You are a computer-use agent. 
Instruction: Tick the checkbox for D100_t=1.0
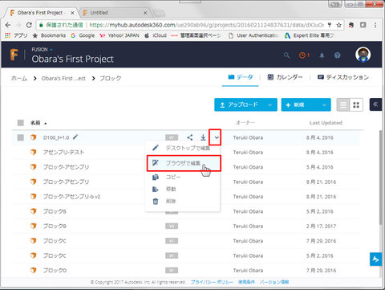[21, 137]
